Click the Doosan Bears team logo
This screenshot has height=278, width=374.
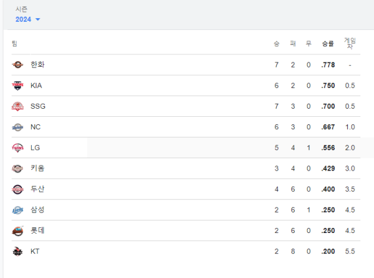pyautogui.click(x=17, y=189)
